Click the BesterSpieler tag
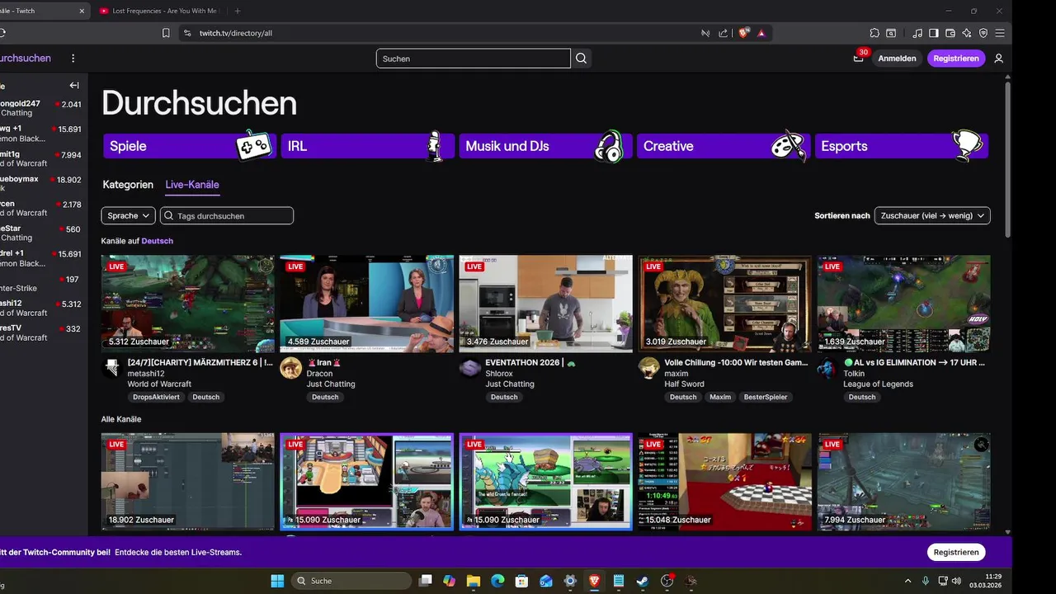The height and width of the screenshot is (594, 1056). coord(766,397)
